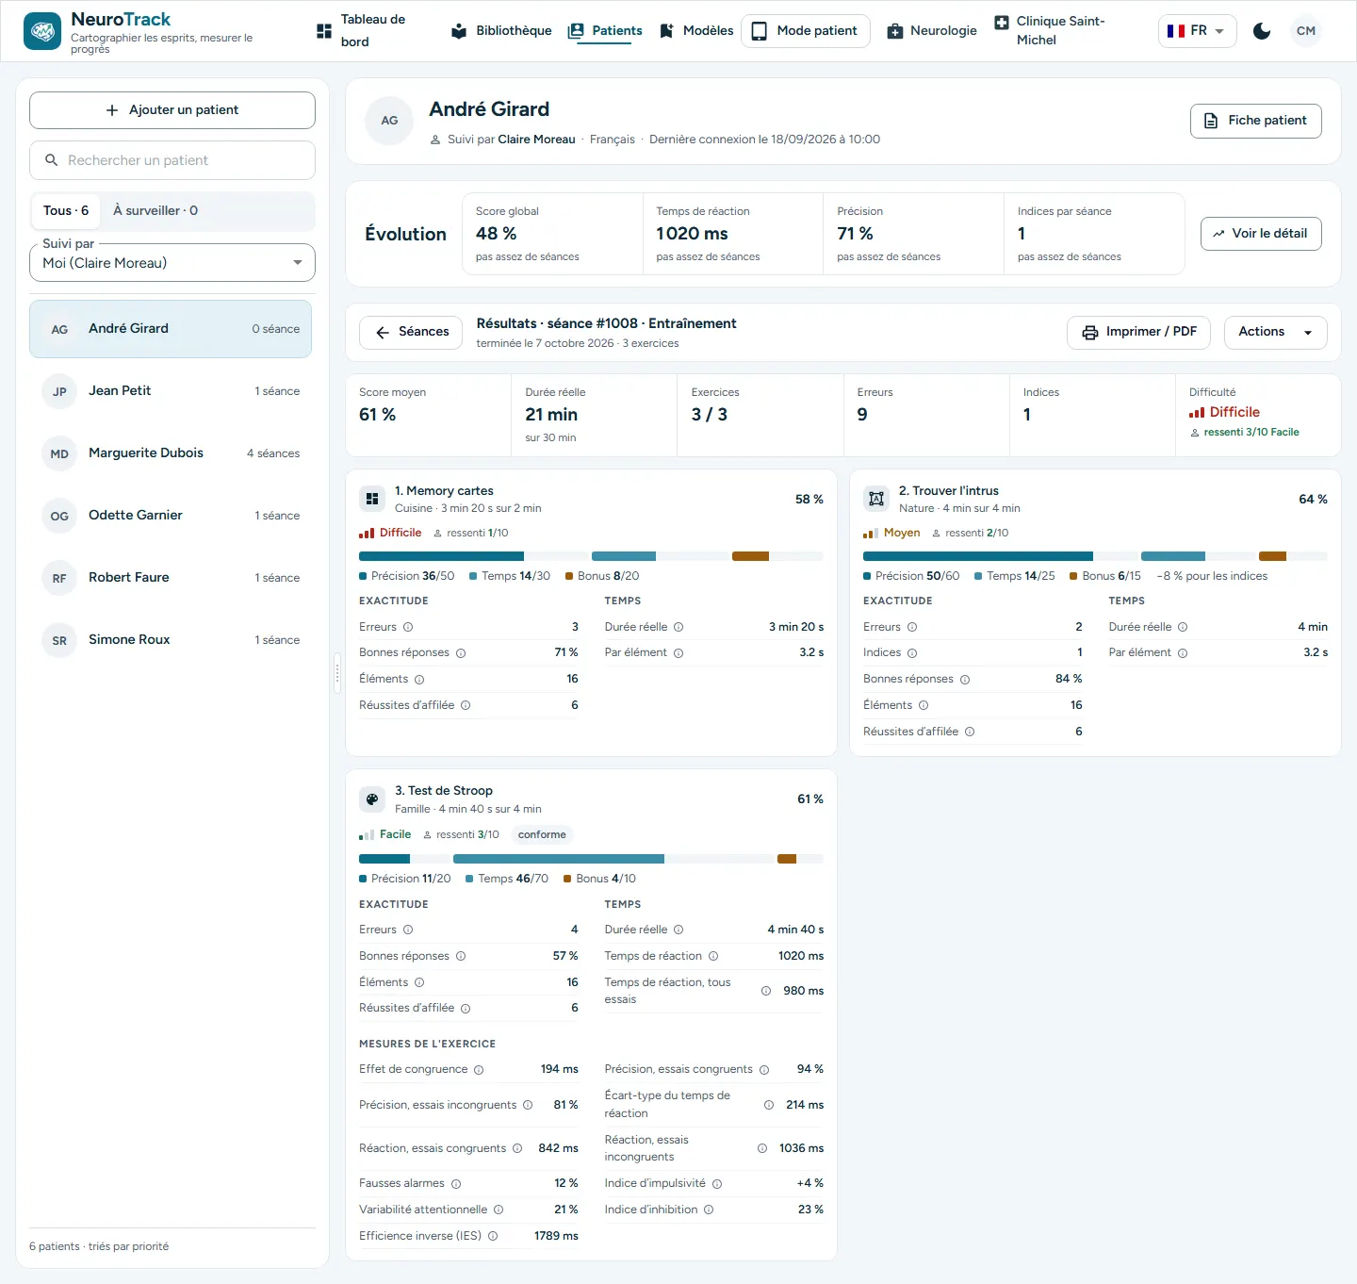Open the Modèles section
This screenshot has height=1284, width=1357.
[x=696, y=31]
